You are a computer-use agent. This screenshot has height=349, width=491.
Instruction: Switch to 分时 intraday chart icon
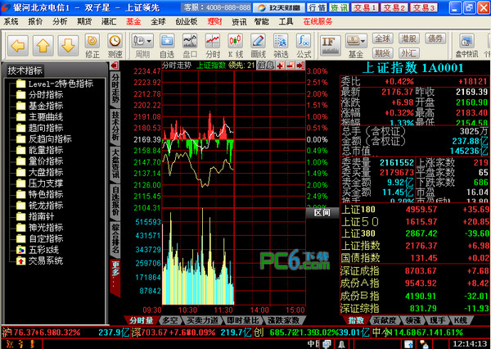(x=213, y=46)
